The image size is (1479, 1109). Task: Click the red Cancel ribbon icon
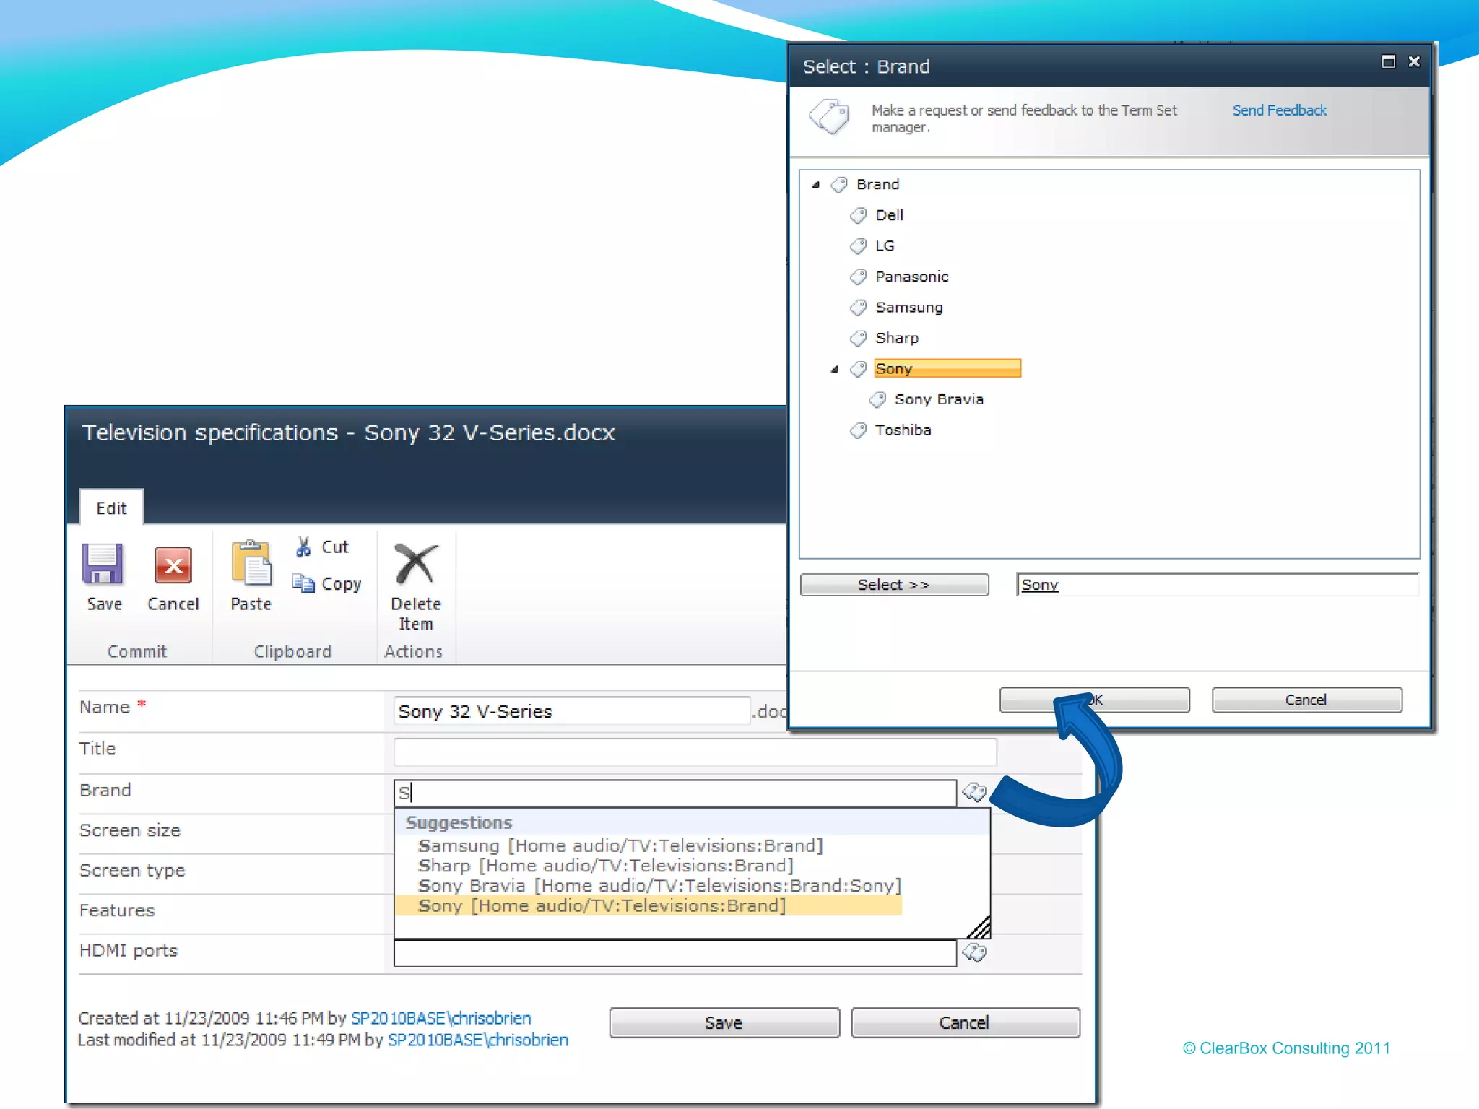[173, 565]
